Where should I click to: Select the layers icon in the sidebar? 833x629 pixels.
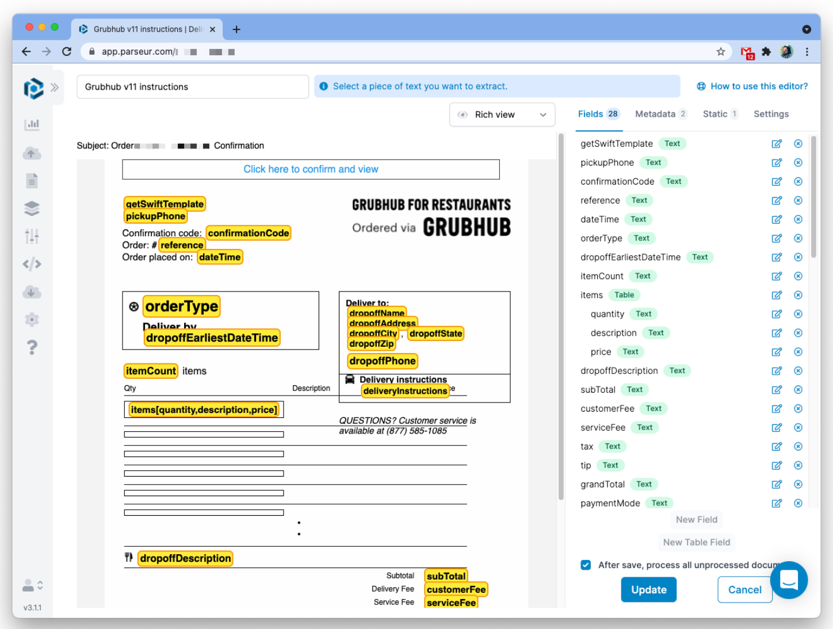[x=32, y=208]
